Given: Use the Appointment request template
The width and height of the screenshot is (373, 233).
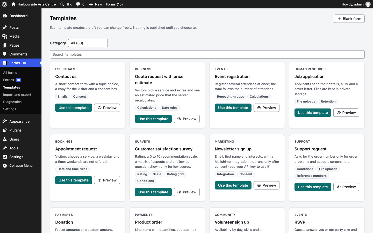Looking at the screenshot, I should point(74,180).
